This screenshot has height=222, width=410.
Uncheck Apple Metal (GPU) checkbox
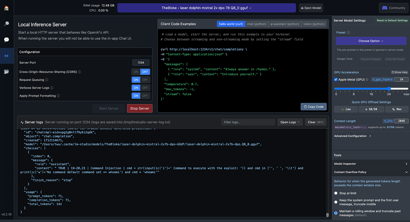click(336, 80)
